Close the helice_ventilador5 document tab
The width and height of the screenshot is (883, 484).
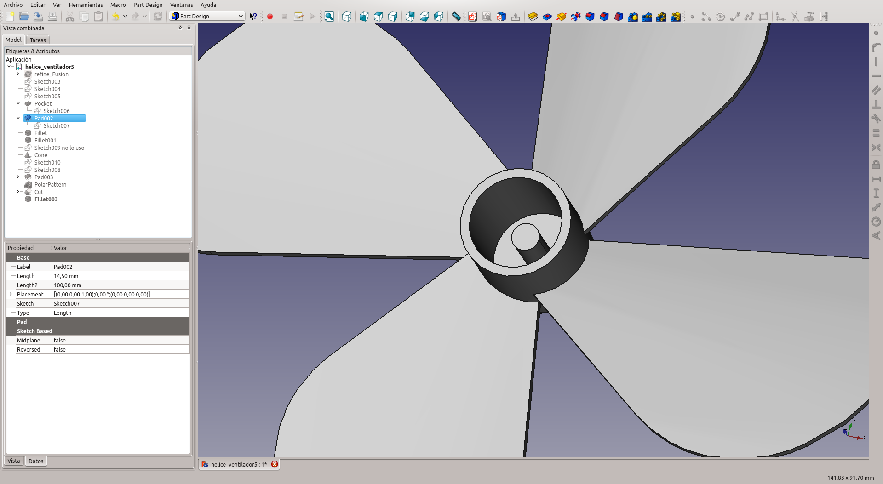pyautogui.click(x=275, y=464)
